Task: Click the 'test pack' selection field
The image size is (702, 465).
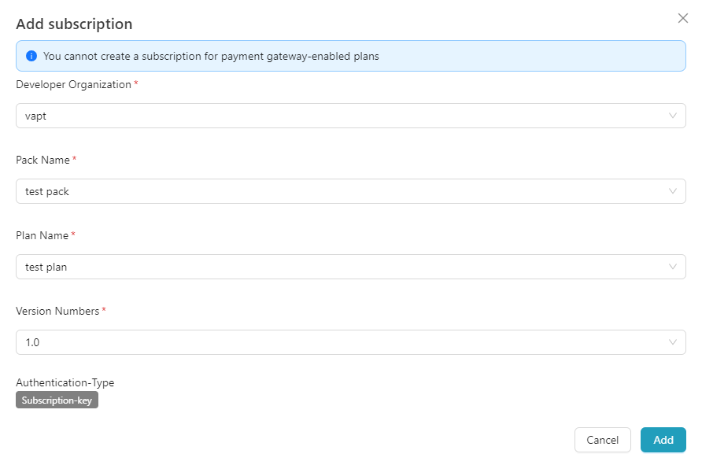Action: pos(338,191)
